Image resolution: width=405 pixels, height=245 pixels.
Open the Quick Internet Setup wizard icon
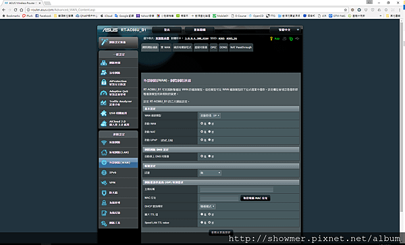click(x=105, y=42)
